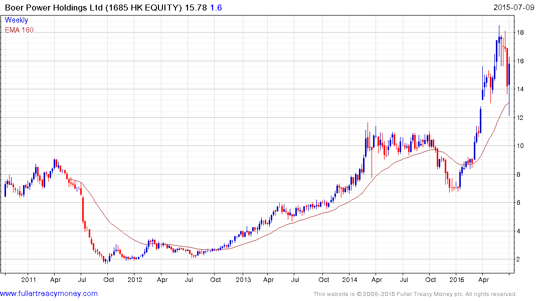Click the 'Weekly' chart label

point(17,20)
